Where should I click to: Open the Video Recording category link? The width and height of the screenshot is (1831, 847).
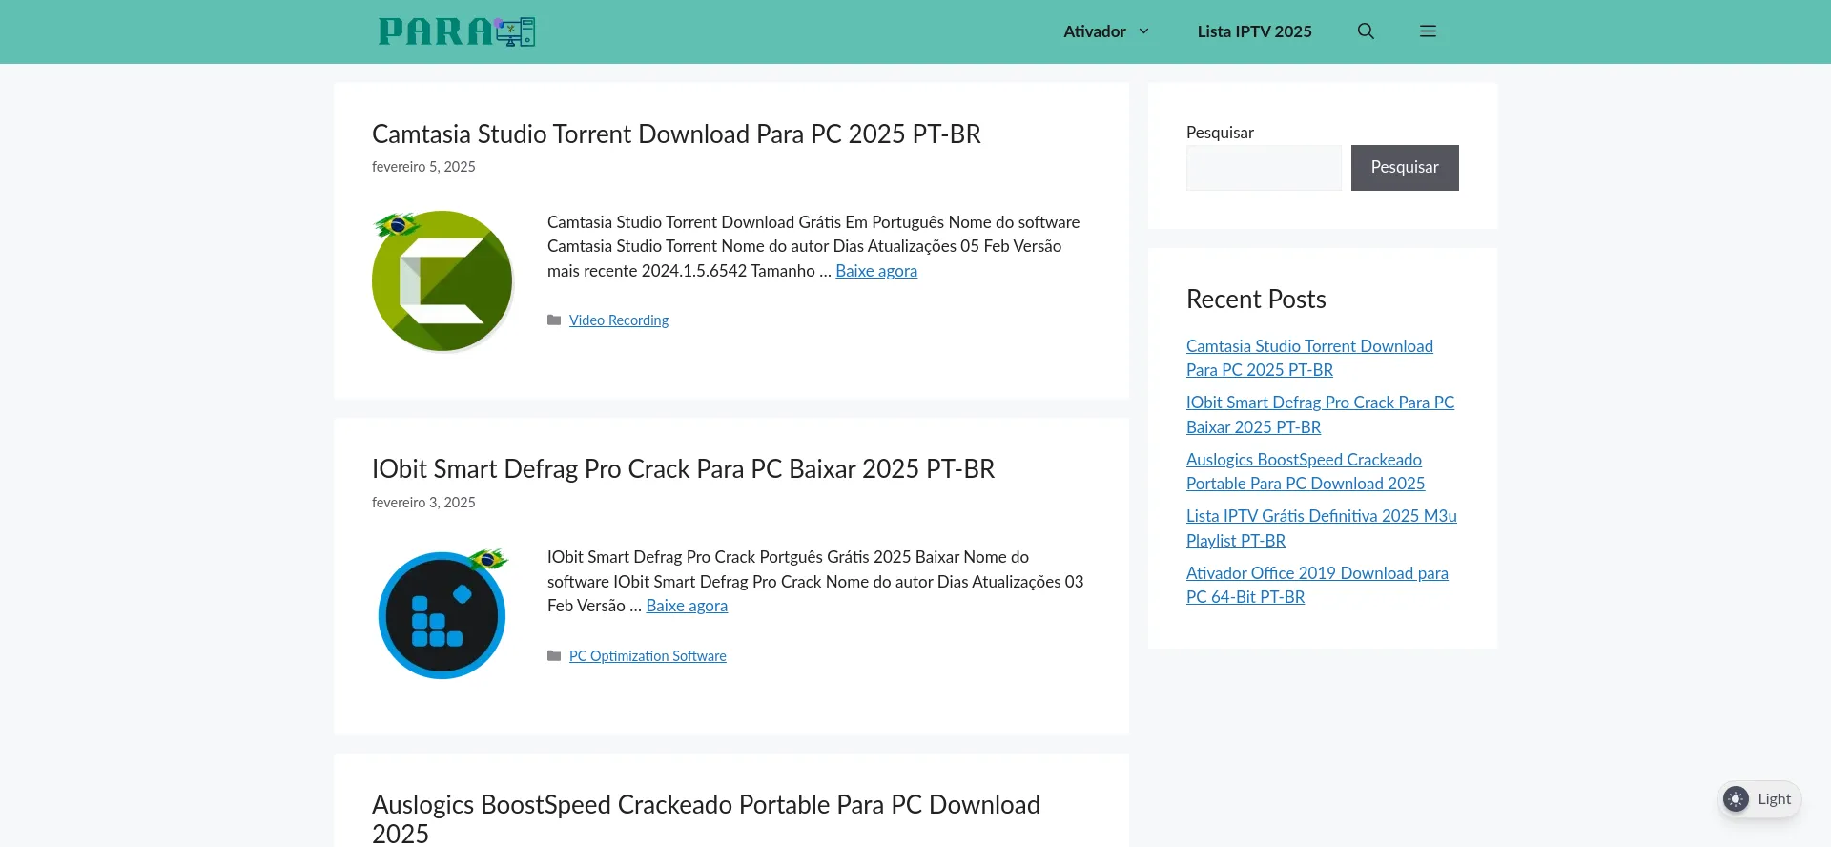coord(619,320)
